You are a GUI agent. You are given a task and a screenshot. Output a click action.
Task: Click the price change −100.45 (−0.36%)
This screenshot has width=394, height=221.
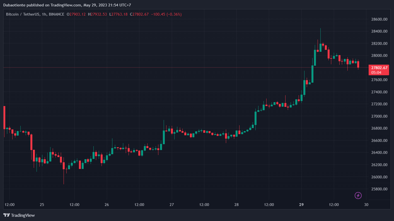click(166, 14)
